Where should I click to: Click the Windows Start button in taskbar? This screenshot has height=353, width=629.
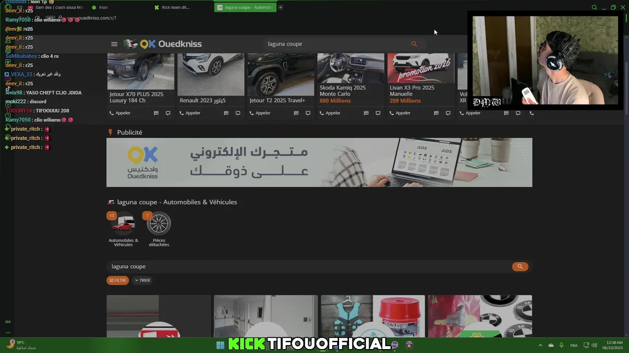tap(220, 345)
